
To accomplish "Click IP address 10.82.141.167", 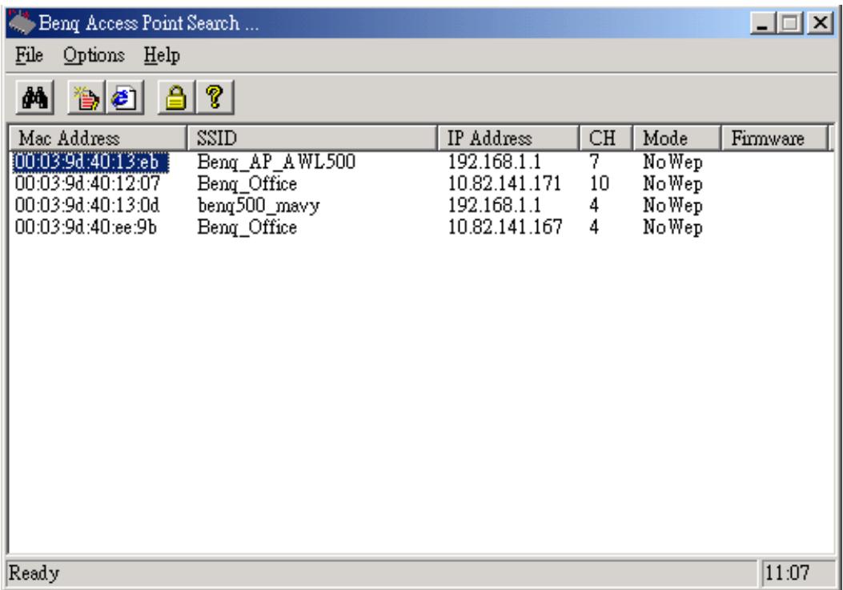I will [505, 227].
